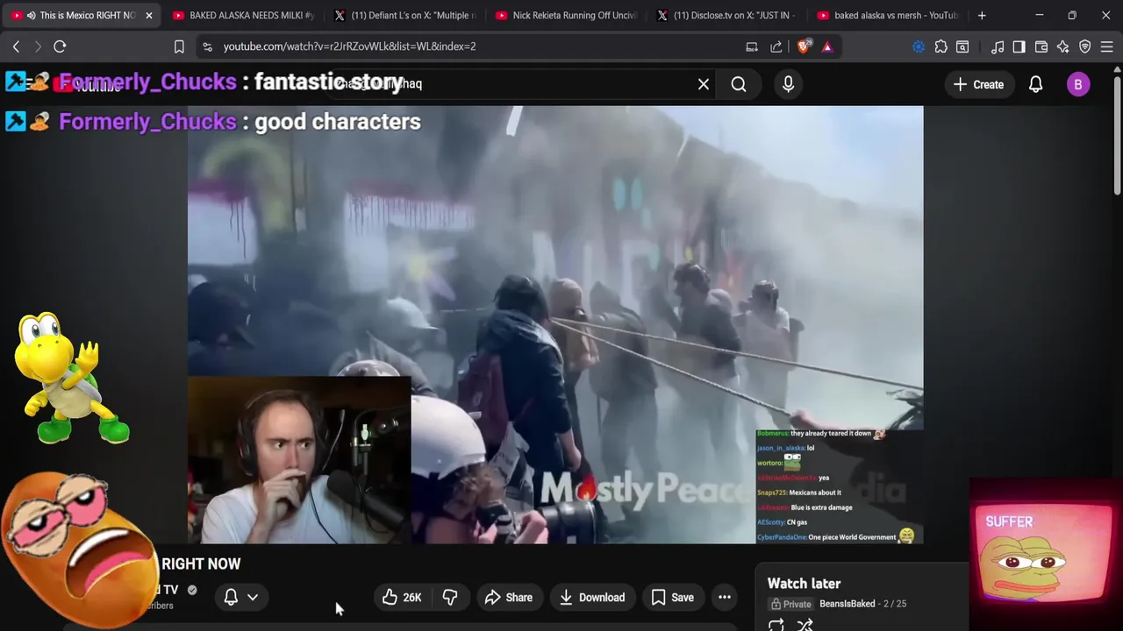Image resolution: width=1123 pixels, height=631 pixels.
Task: Toggle the channel notification bell
Action: point(231,597)
